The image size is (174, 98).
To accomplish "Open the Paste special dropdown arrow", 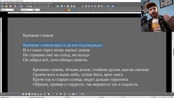I will (x=33, y=6).
